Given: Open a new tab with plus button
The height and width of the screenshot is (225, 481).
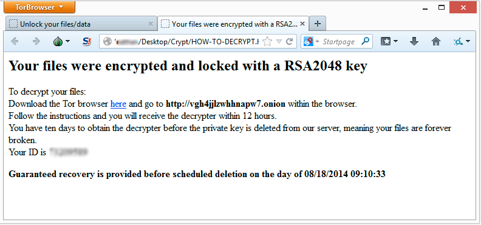Looking at the screenshot, I should 318,24.
